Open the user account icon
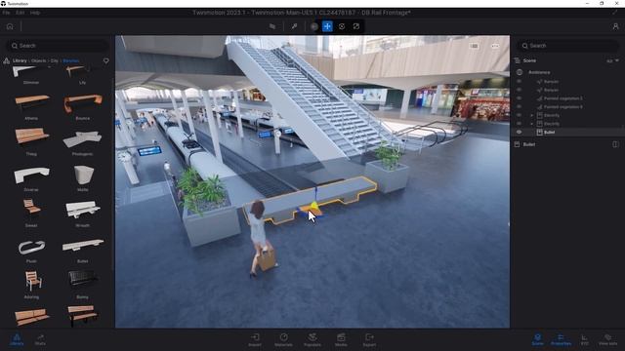The height and width of the screenshot is (351, 625). [x=615, y=26]
